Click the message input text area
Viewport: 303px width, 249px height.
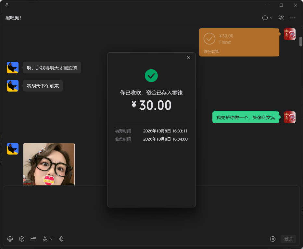click(x=151, y=210)
